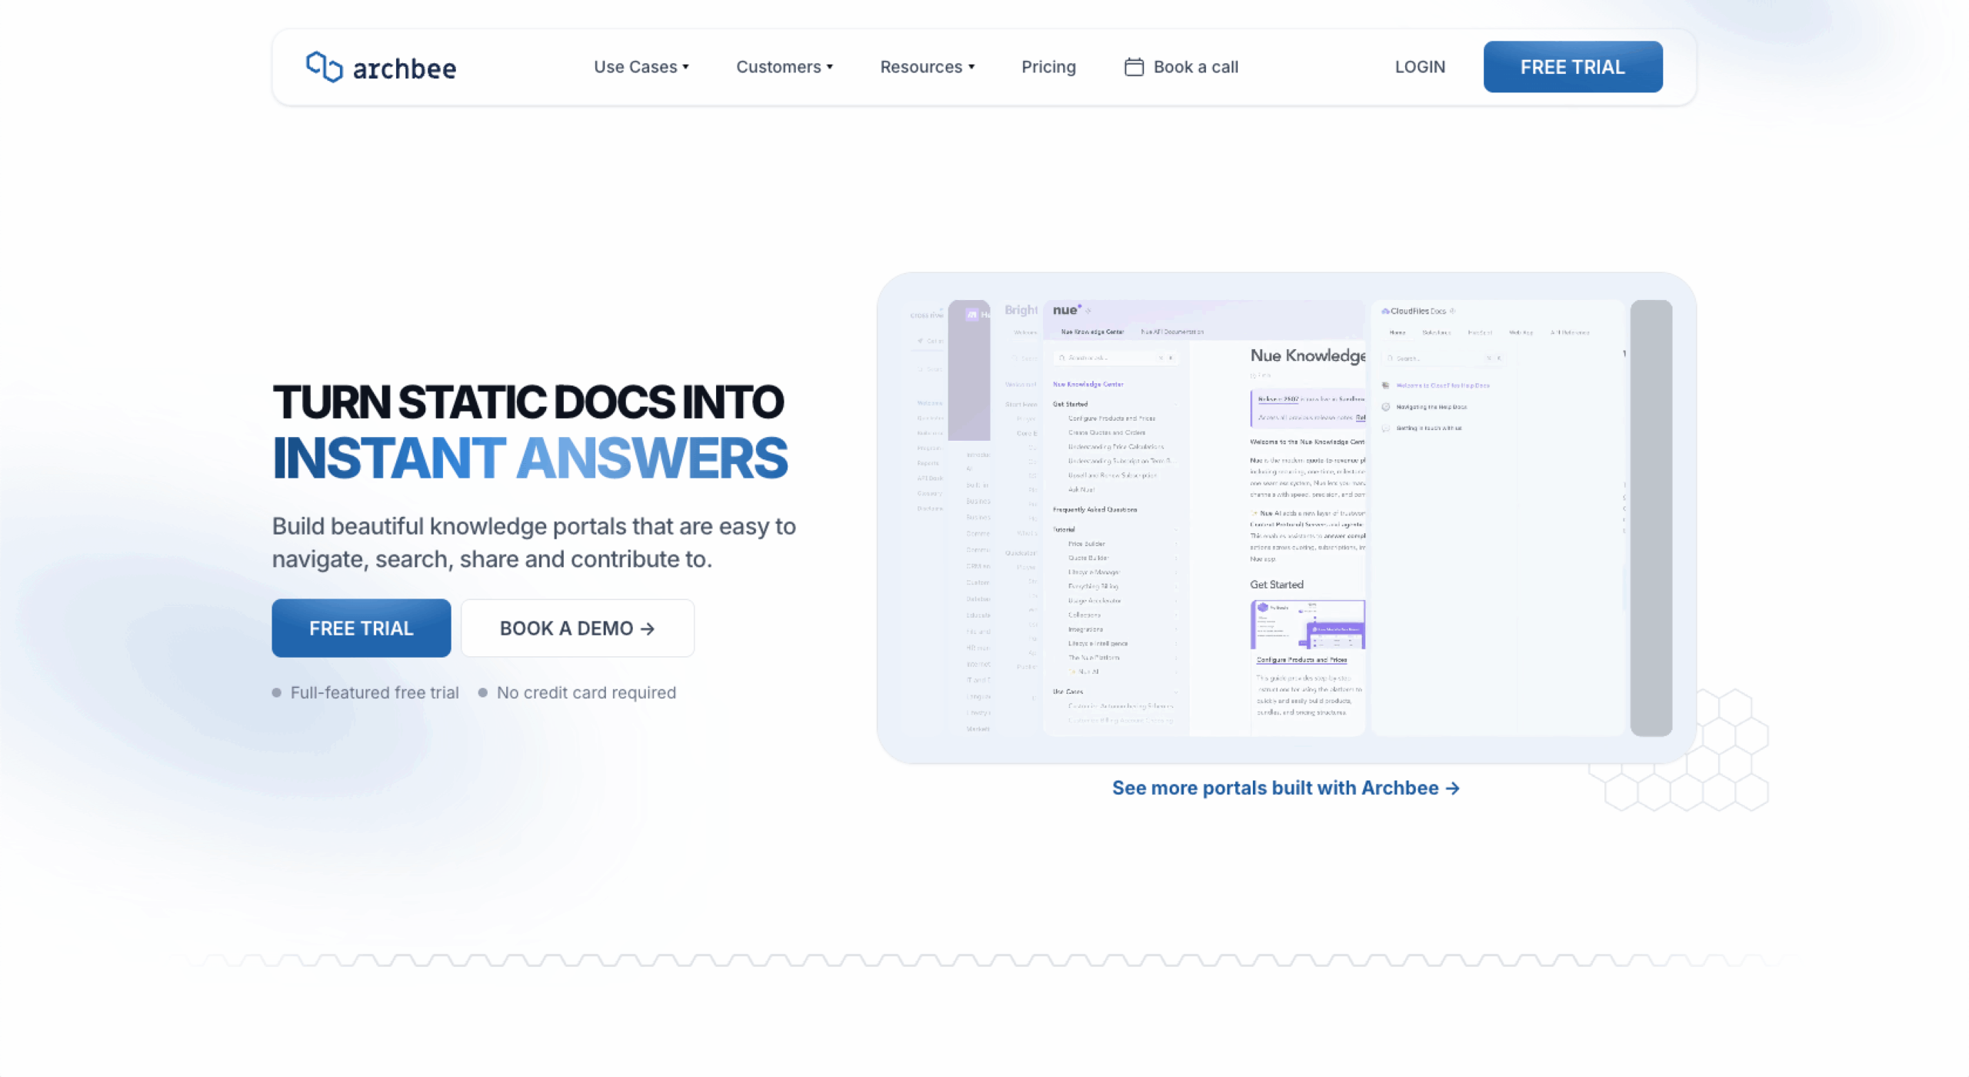Click the archbee hexagon logo icon
Image resolution: width=1969 pixels, height=1077 pixels.
coord(324,67)
